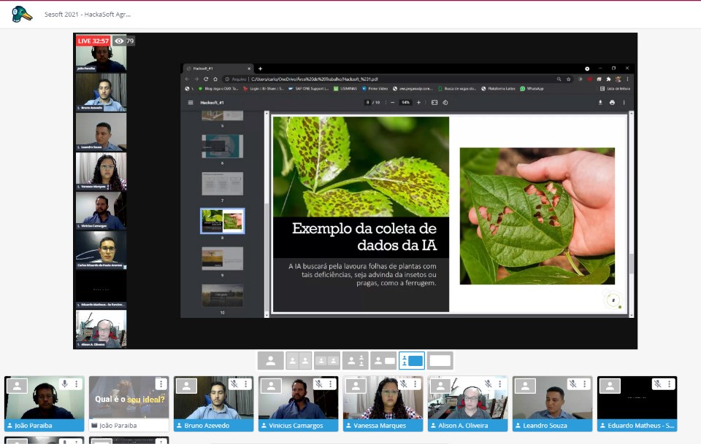Screen dimensions: 701x444
Task: Mute João Paraiba's microphone
Action: pos(65,383)
